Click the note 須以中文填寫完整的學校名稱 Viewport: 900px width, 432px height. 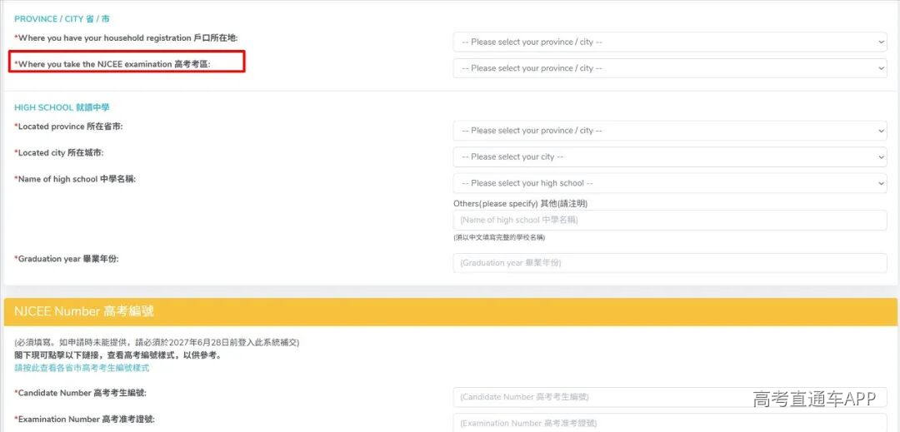click(499, 237)
